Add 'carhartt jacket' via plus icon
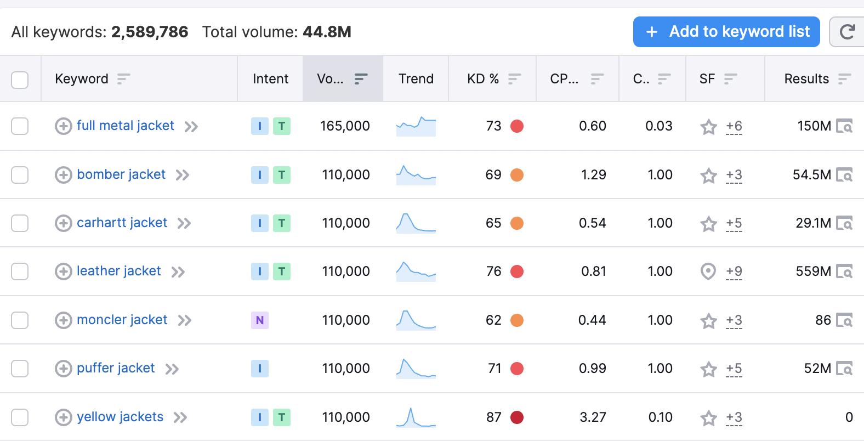Screen dimensions: 864x441 click(64, 223)
